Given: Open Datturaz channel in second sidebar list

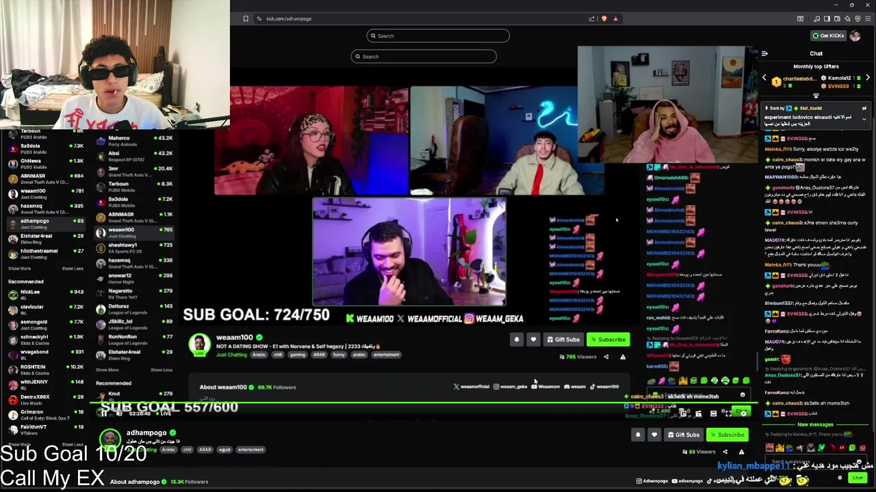Looking at the screenshot, I should click(x=134, y=309).
